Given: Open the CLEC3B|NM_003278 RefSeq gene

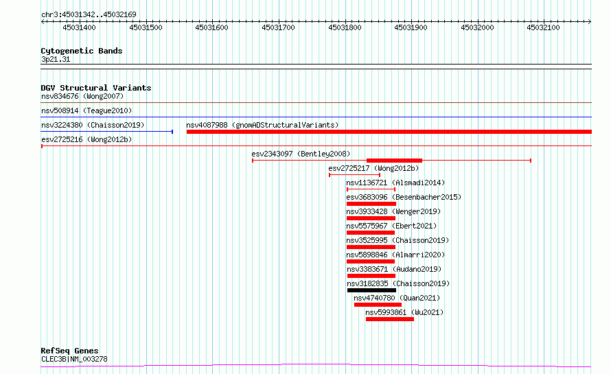Looking at the screenshot, I should pos(74,360).
